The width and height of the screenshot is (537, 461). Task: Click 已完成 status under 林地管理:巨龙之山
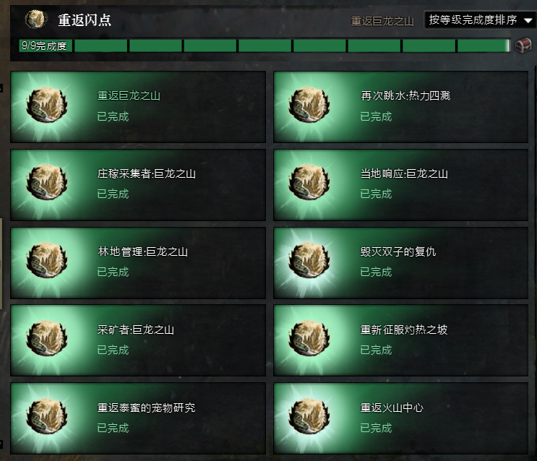(113, 272)
